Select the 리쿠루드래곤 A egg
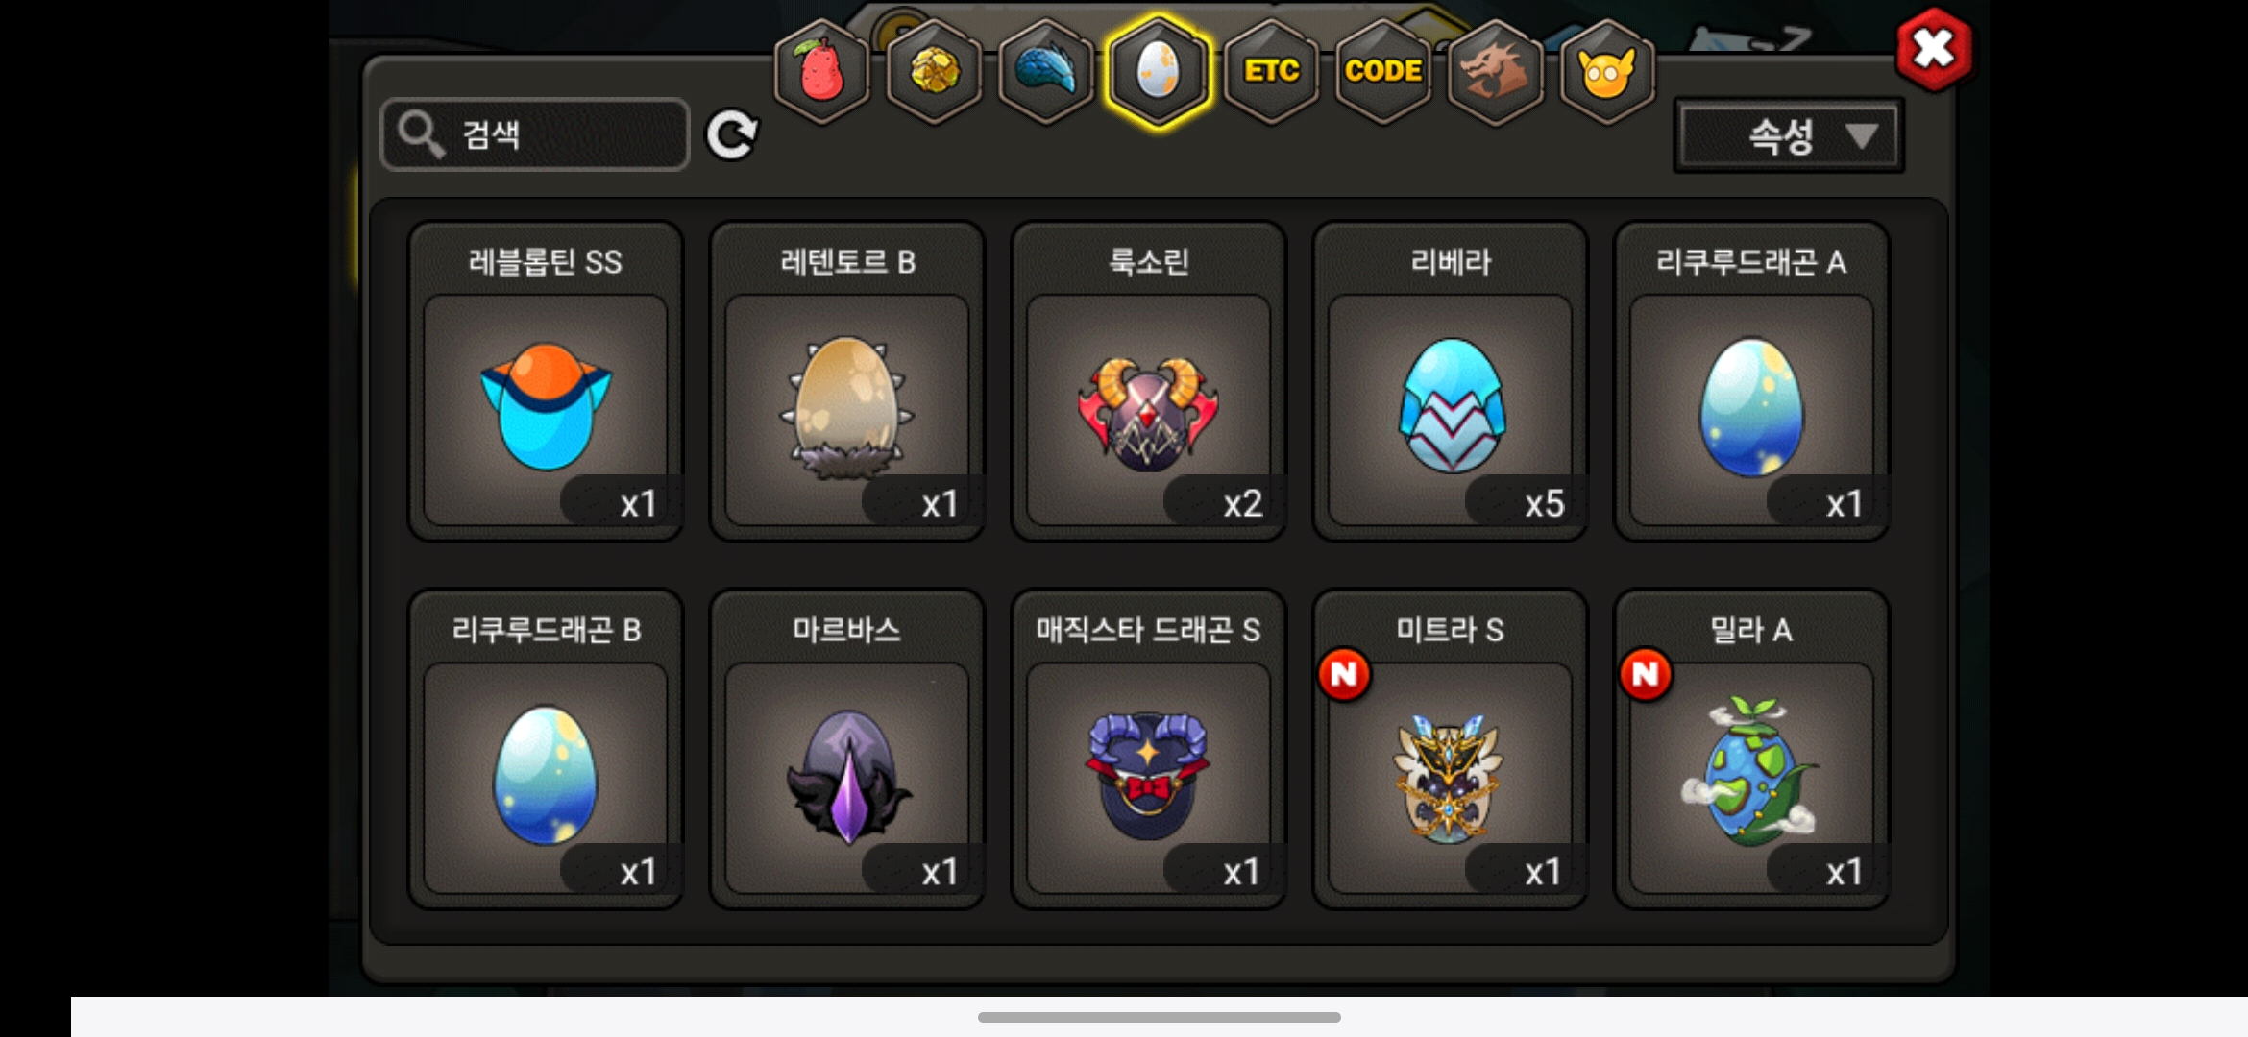The height and width of the screenshot is (1037, 2248). click(x=1752, y=381)
